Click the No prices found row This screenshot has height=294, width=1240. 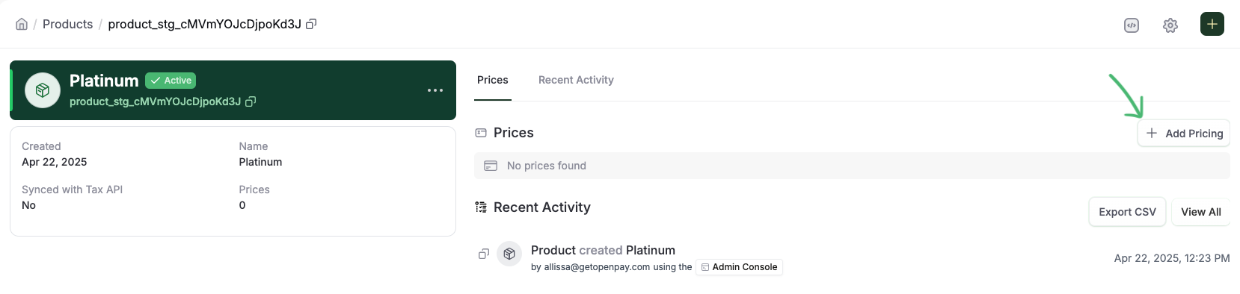coord(852,166)
